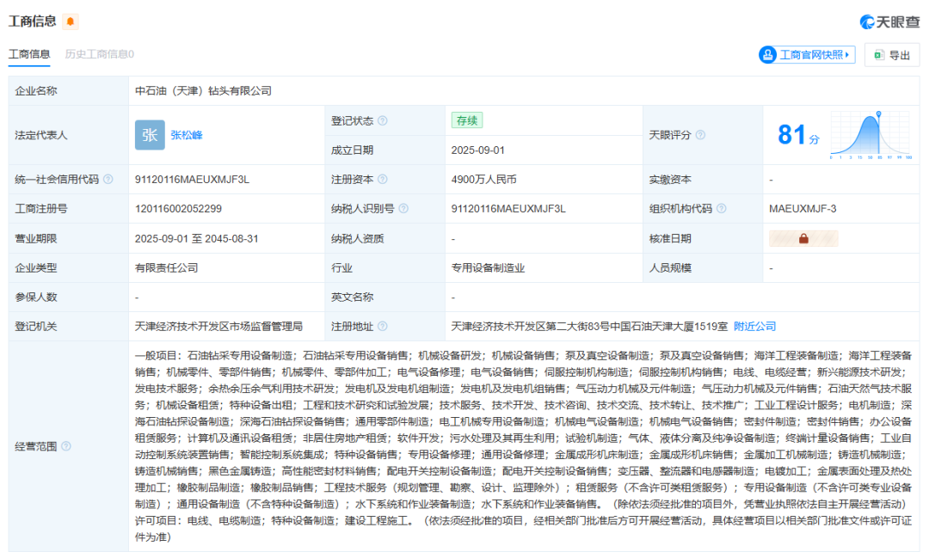Click the score distribution chart
Image resolution: width=929 pixels, height=558 pixels.
click(x=871, y=135)
